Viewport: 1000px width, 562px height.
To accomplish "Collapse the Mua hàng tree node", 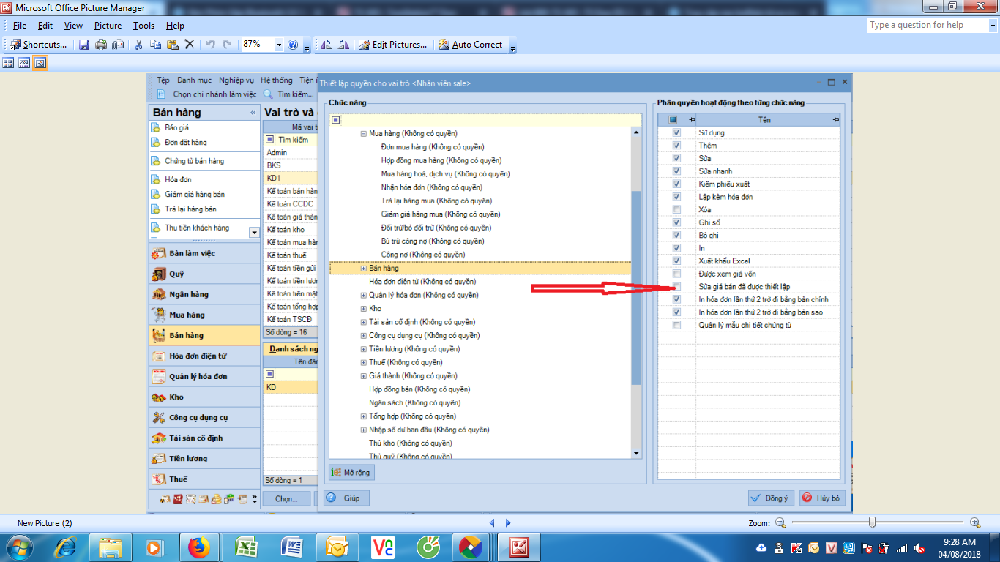I will click(363, 134).
